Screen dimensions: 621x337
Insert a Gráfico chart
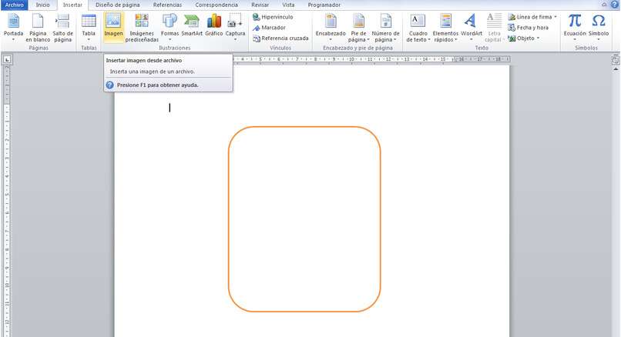[x=214, y=25]
